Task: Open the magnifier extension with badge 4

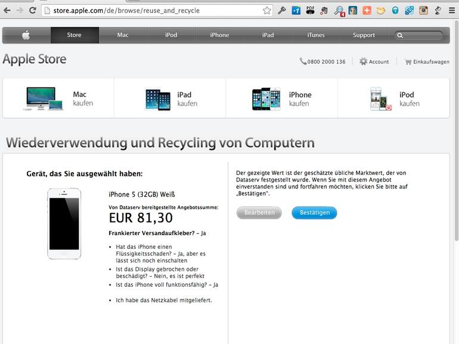Action: [339, 11]
